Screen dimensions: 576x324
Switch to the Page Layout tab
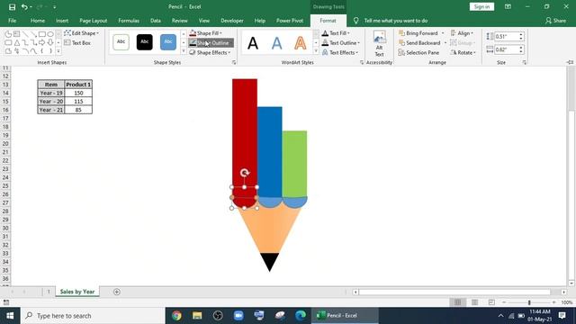[x=94, y=21]
